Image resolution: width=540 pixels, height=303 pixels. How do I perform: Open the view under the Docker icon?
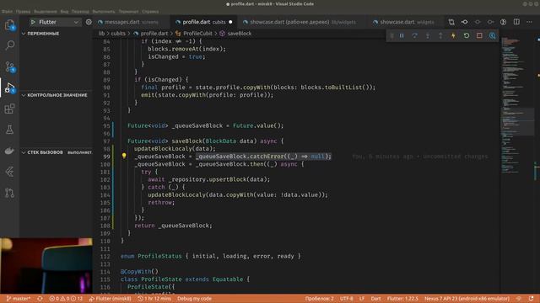[9, 172]
